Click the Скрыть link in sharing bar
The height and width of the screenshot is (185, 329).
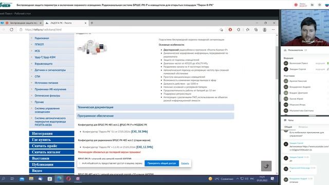(185, 163)
